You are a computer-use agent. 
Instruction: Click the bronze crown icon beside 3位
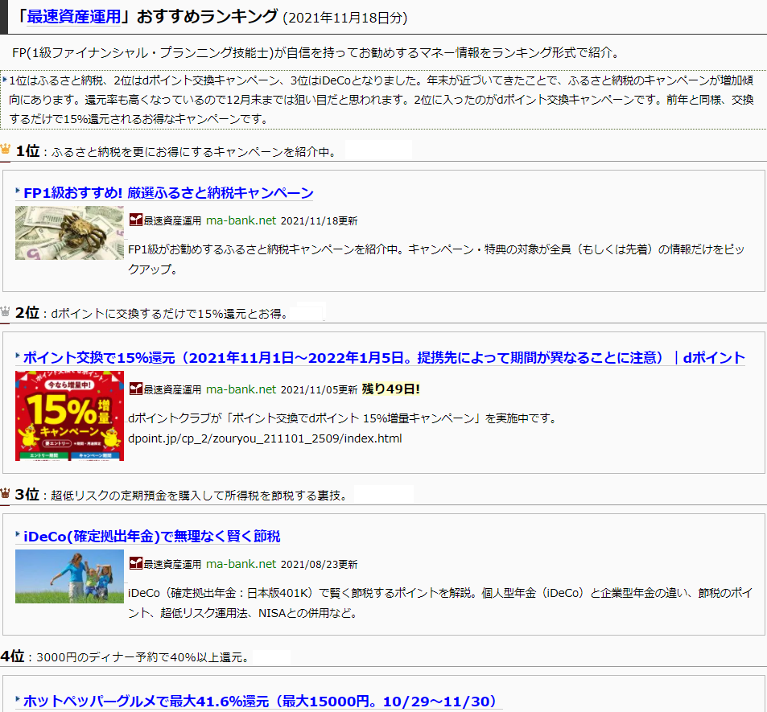pyautogui.click(x=6, y=493)
